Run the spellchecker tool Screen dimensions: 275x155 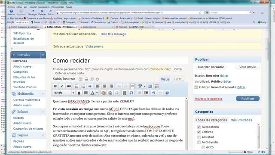click(x=140, y=86)
